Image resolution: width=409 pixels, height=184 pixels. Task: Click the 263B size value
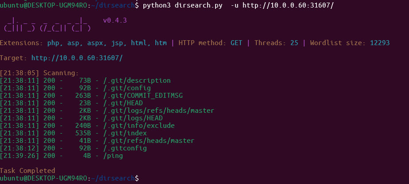pyautogui.click(x=83, y=96)
